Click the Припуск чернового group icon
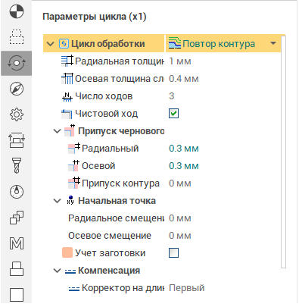Viewport: 299px width, 304px height. (70, 130)
